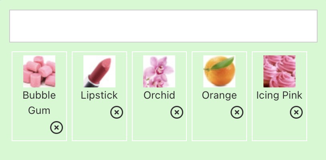Choose the Lipstick card's blank lower area

pyautogui.click(x=99, y=130)
